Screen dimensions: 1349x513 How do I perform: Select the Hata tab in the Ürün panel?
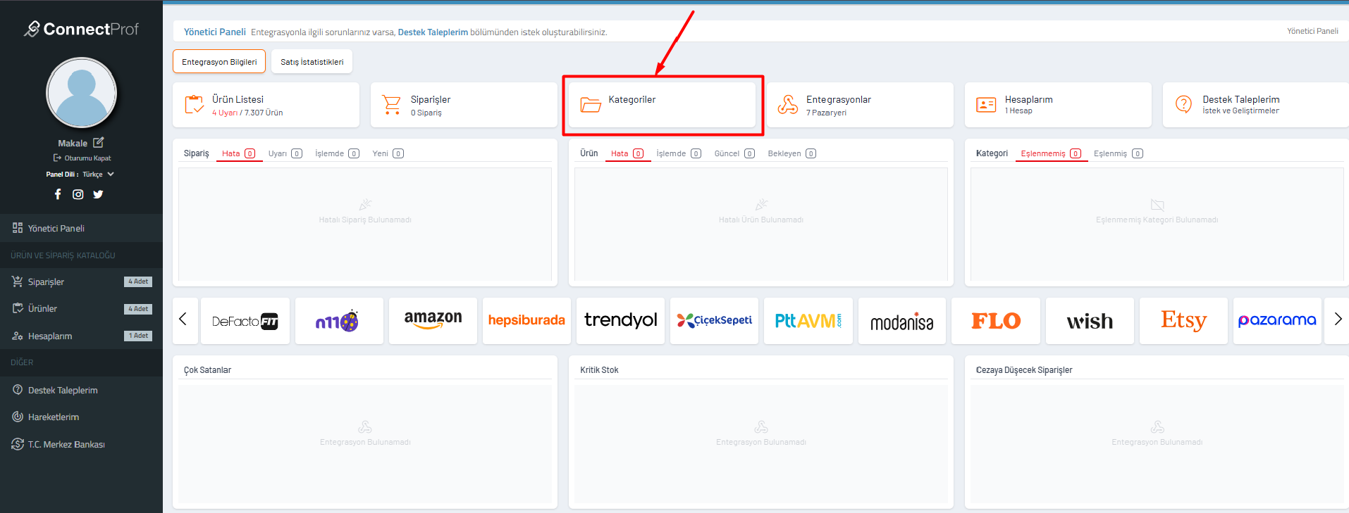pyautogui.click(x=627, y=153)
